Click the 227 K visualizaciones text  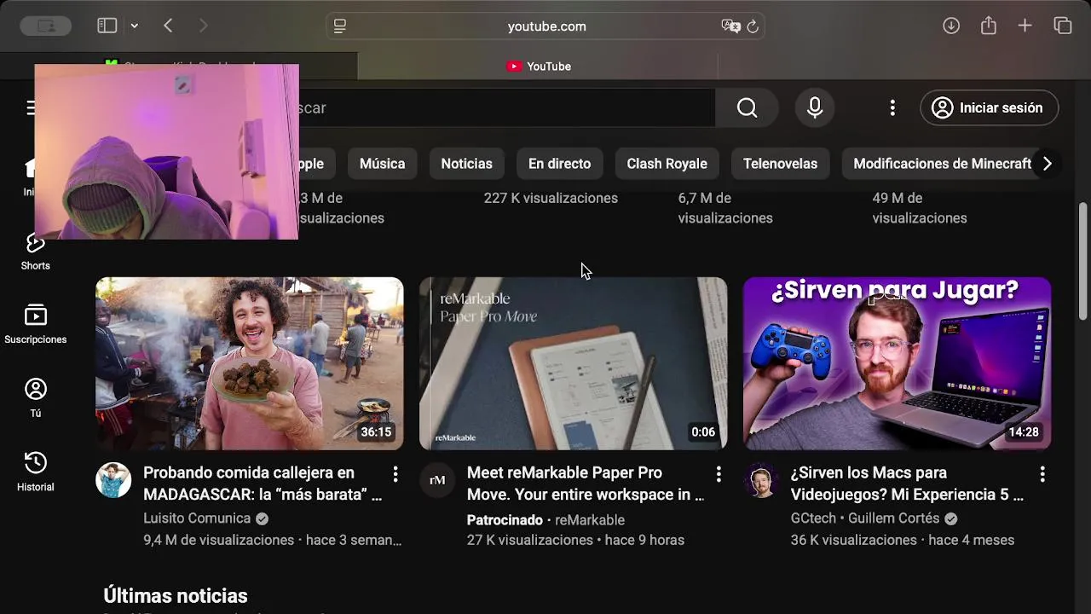pyautogui.click(x=551, y=198)
